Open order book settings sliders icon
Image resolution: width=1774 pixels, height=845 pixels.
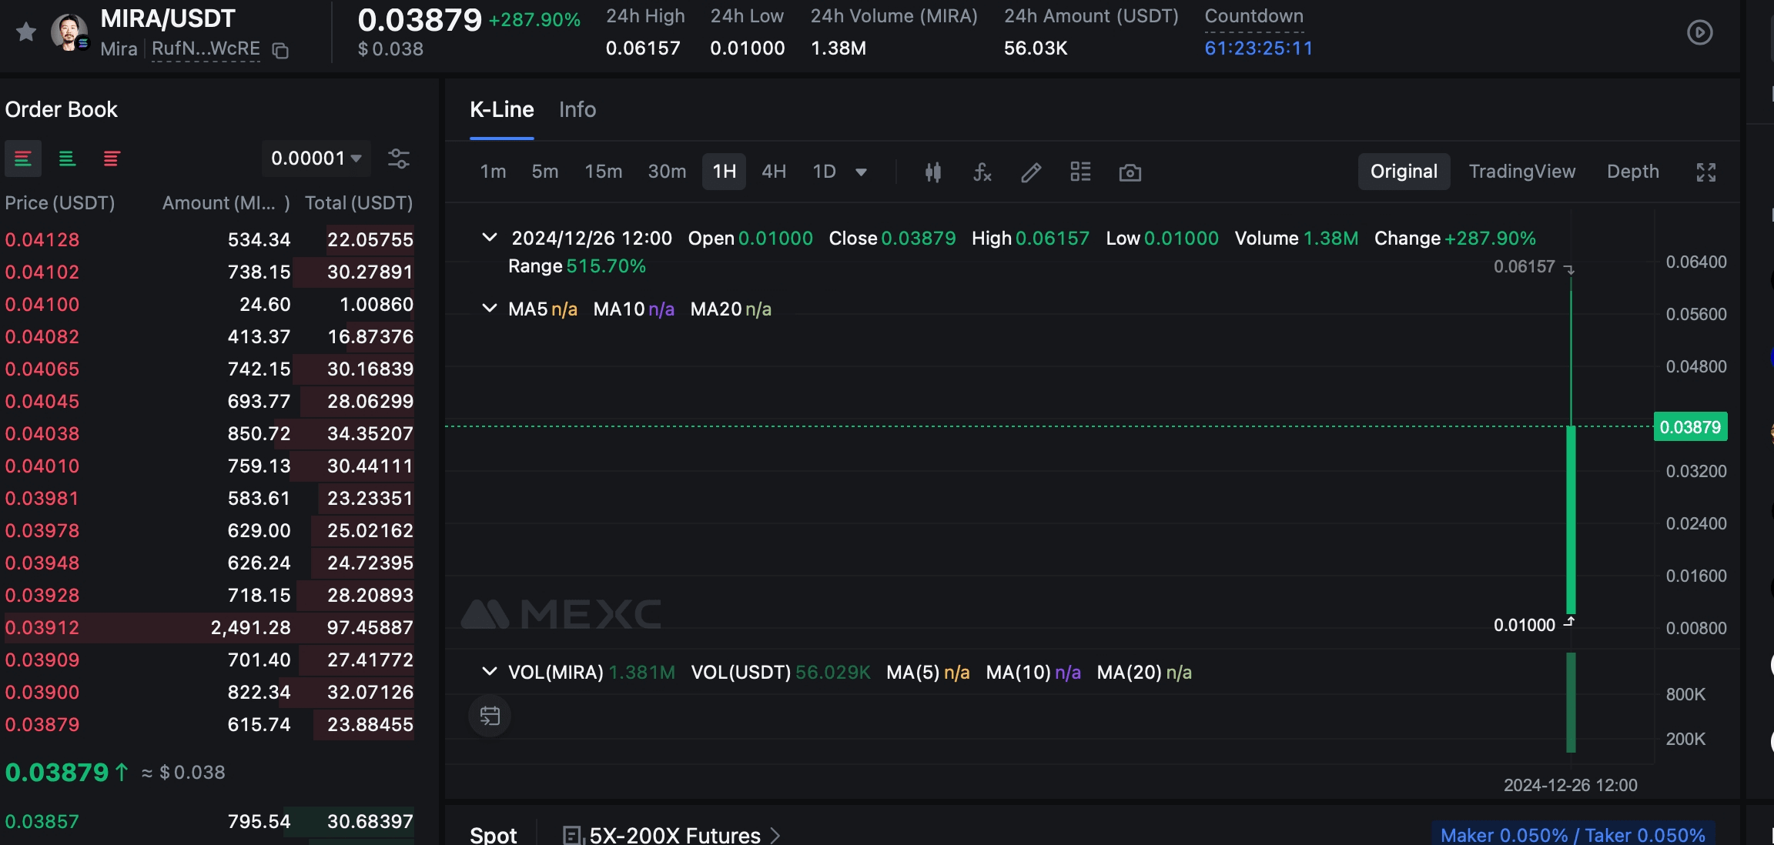point(398,159)
